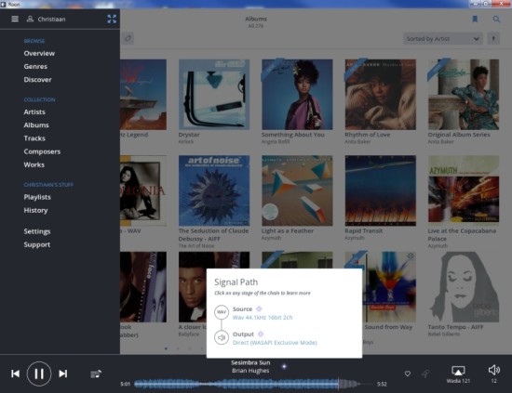Skip to the previous track

[15, 373]
